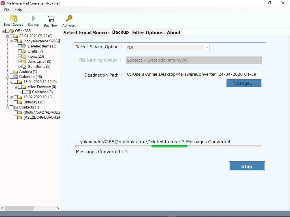Open the Help menu
The image size is (290, 217).
pyautogui.click(x=18, y=10)
